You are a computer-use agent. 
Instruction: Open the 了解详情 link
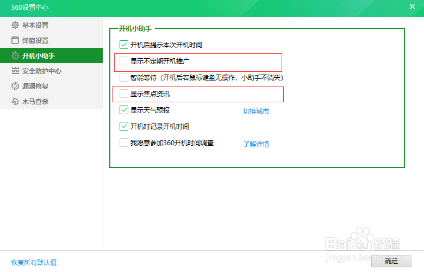tap(256, 144)
